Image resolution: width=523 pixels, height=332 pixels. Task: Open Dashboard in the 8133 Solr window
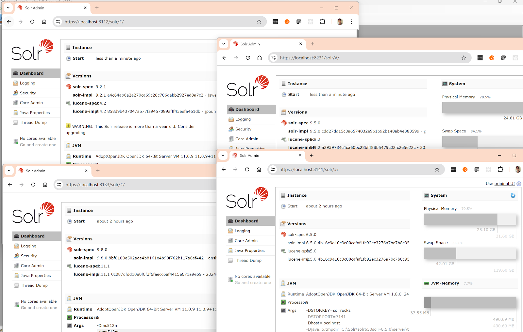tap(37, 236)
